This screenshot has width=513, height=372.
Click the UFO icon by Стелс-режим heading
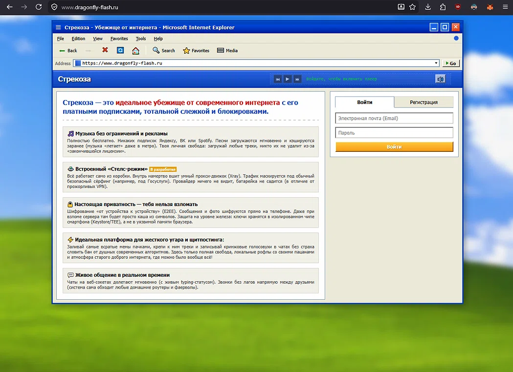71,169
